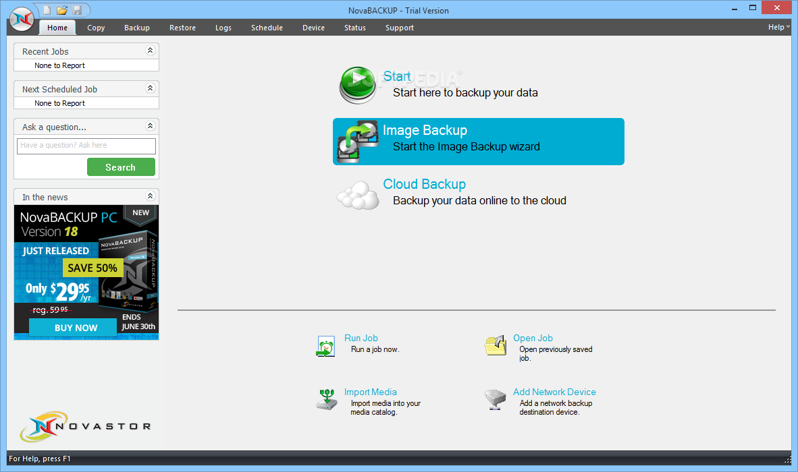Click the BUY NOW button in ad
Viewport: 798px width, 472px height.
click(x=73, y=328)
